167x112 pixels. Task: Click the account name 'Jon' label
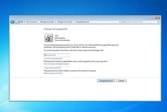57,36
